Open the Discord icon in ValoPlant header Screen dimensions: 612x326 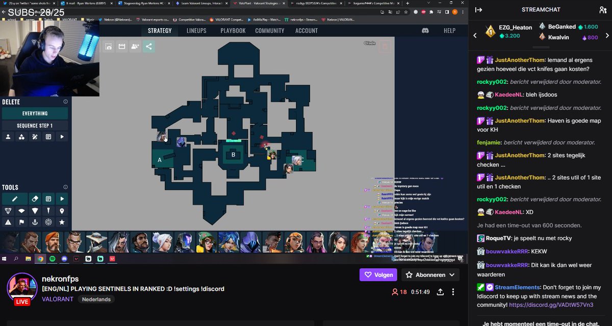tap(425, 31)
